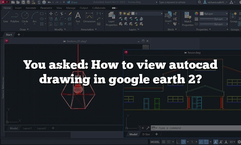Select the Mirror tool

coord(56,19)
